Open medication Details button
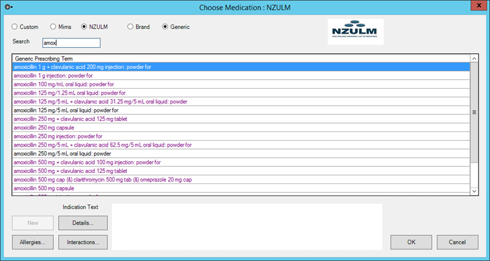 83,223
